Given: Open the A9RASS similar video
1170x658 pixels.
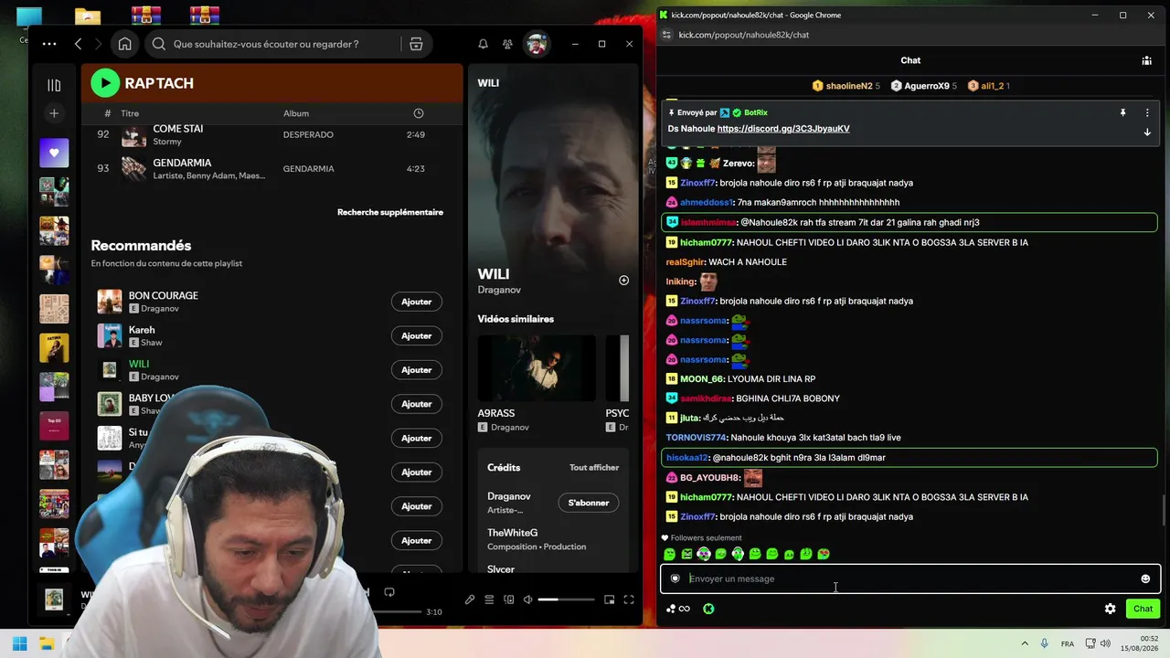Looking at the screenshot, I should coord(537,368).
